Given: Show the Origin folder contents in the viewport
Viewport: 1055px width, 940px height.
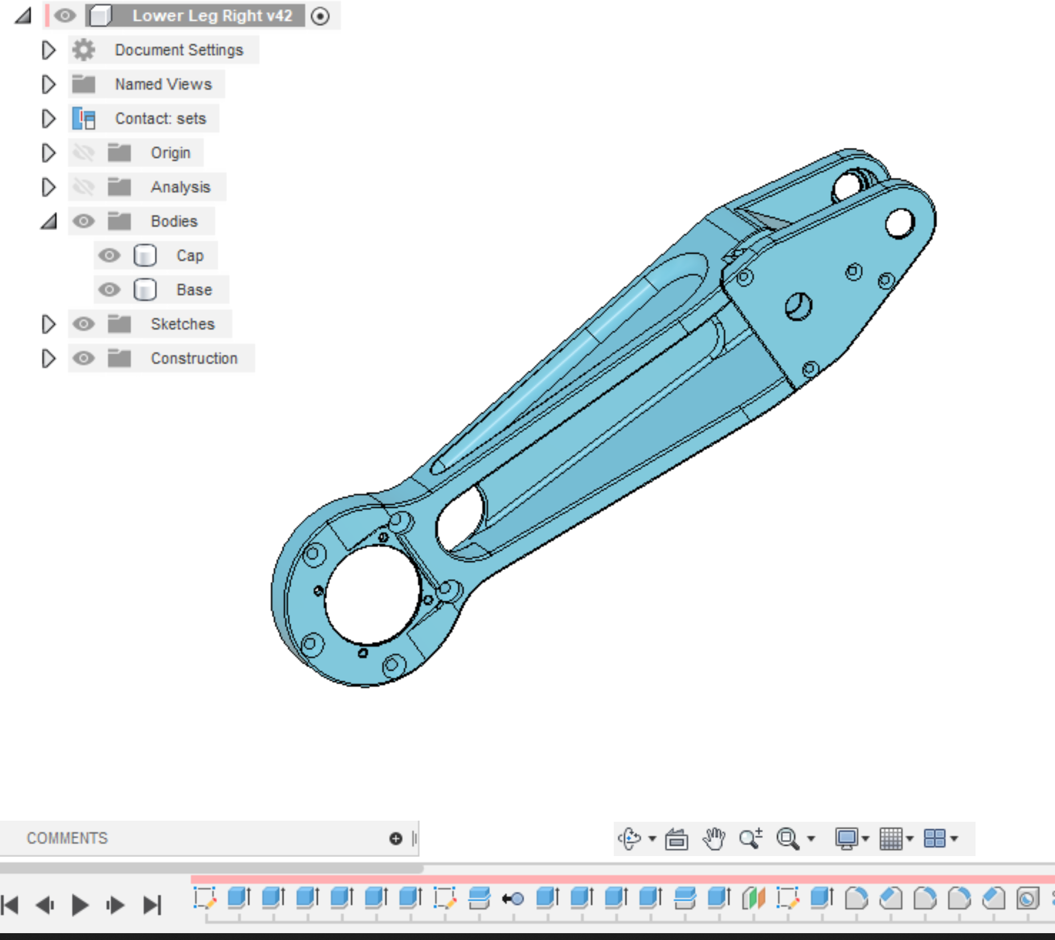Looking at the screenshot, I should click(85, 152).
